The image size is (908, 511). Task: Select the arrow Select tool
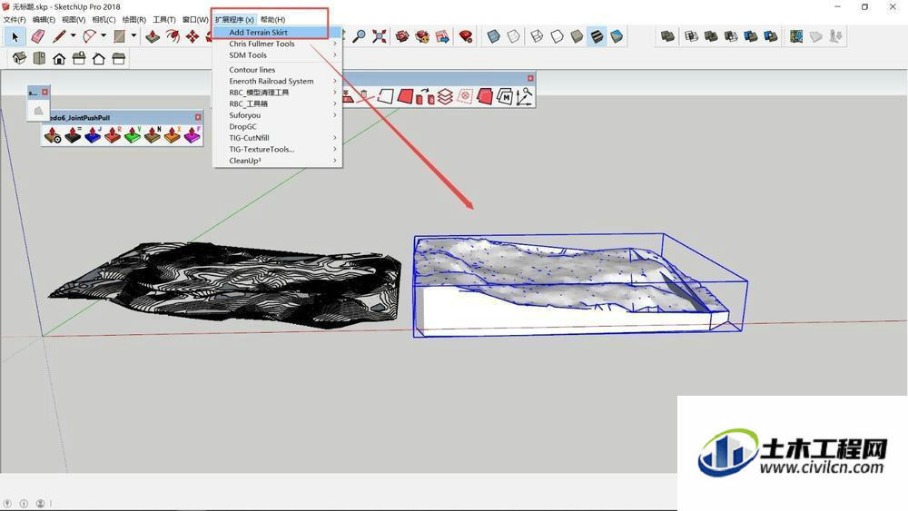point(15,36)
